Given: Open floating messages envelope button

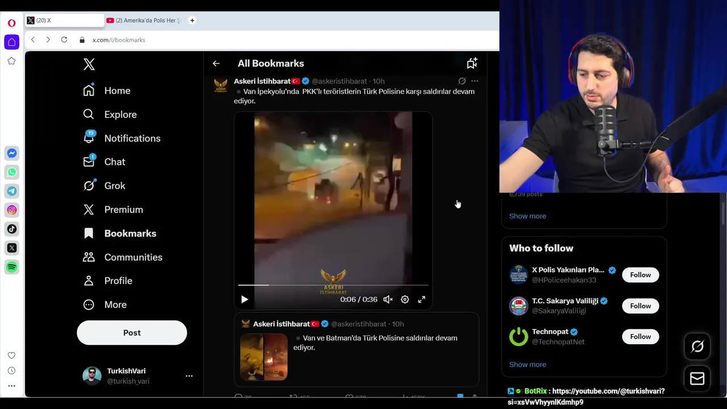Looking at the screenshot, I should (697, 379).
